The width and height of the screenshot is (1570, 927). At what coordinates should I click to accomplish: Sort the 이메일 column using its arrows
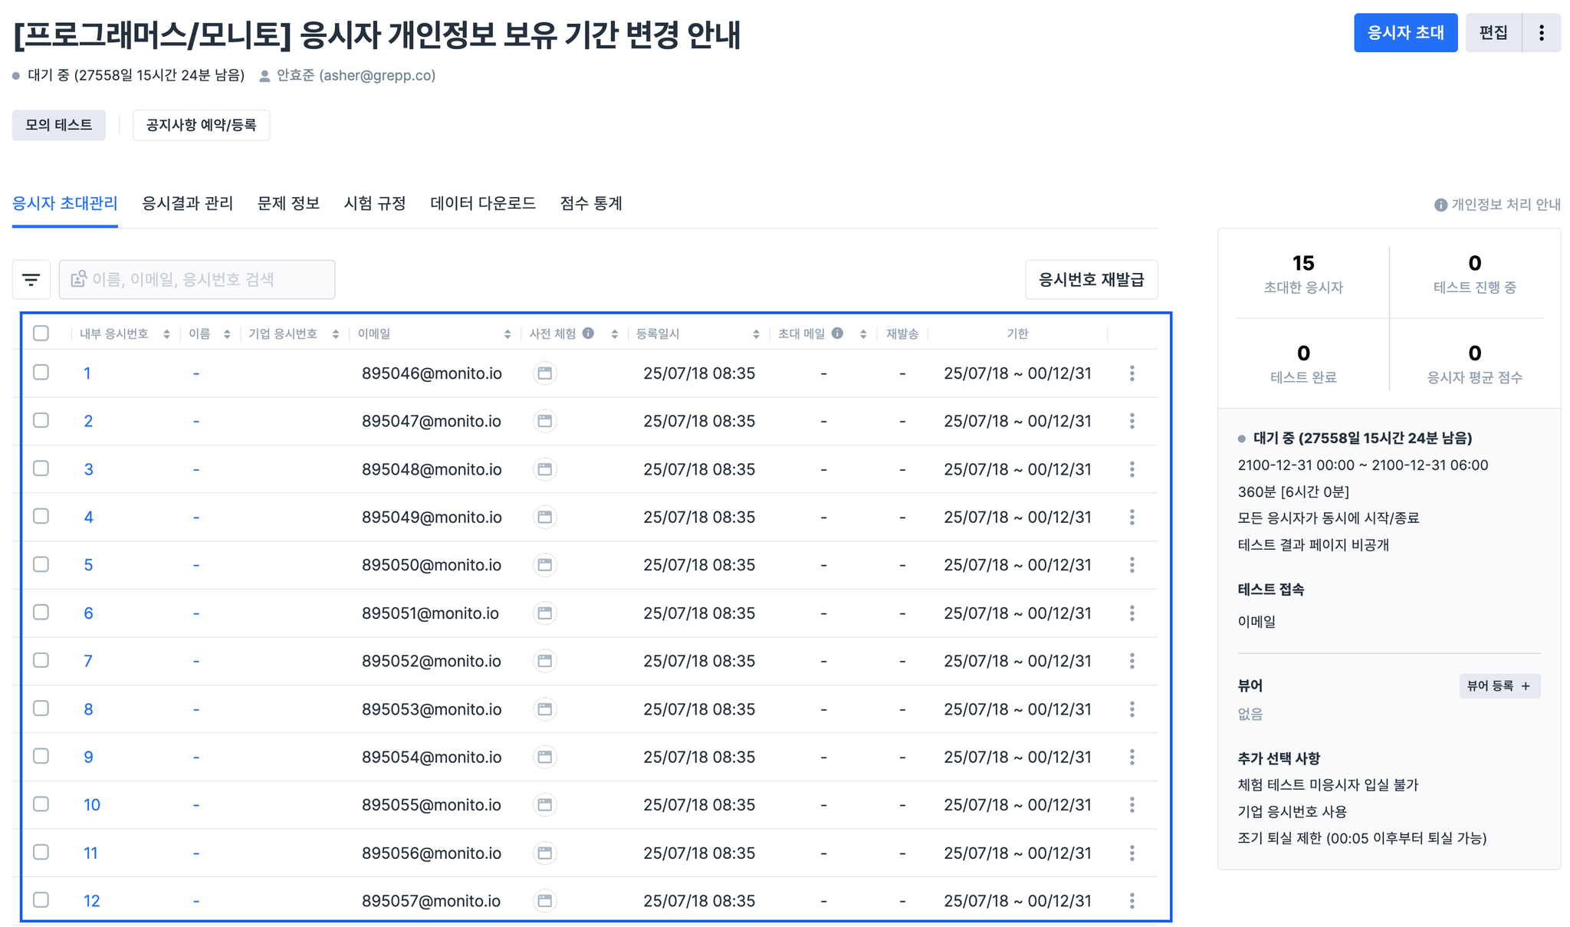507,334
